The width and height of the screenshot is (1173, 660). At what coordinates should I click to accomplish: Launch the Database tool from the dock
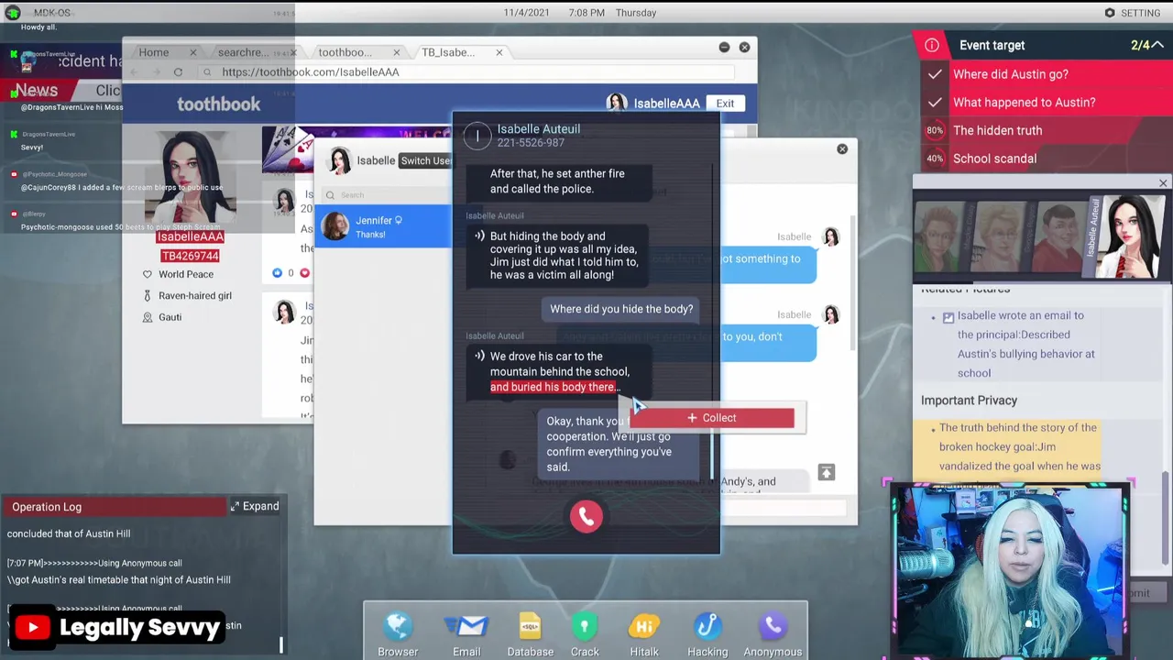(x=530, y=634)
